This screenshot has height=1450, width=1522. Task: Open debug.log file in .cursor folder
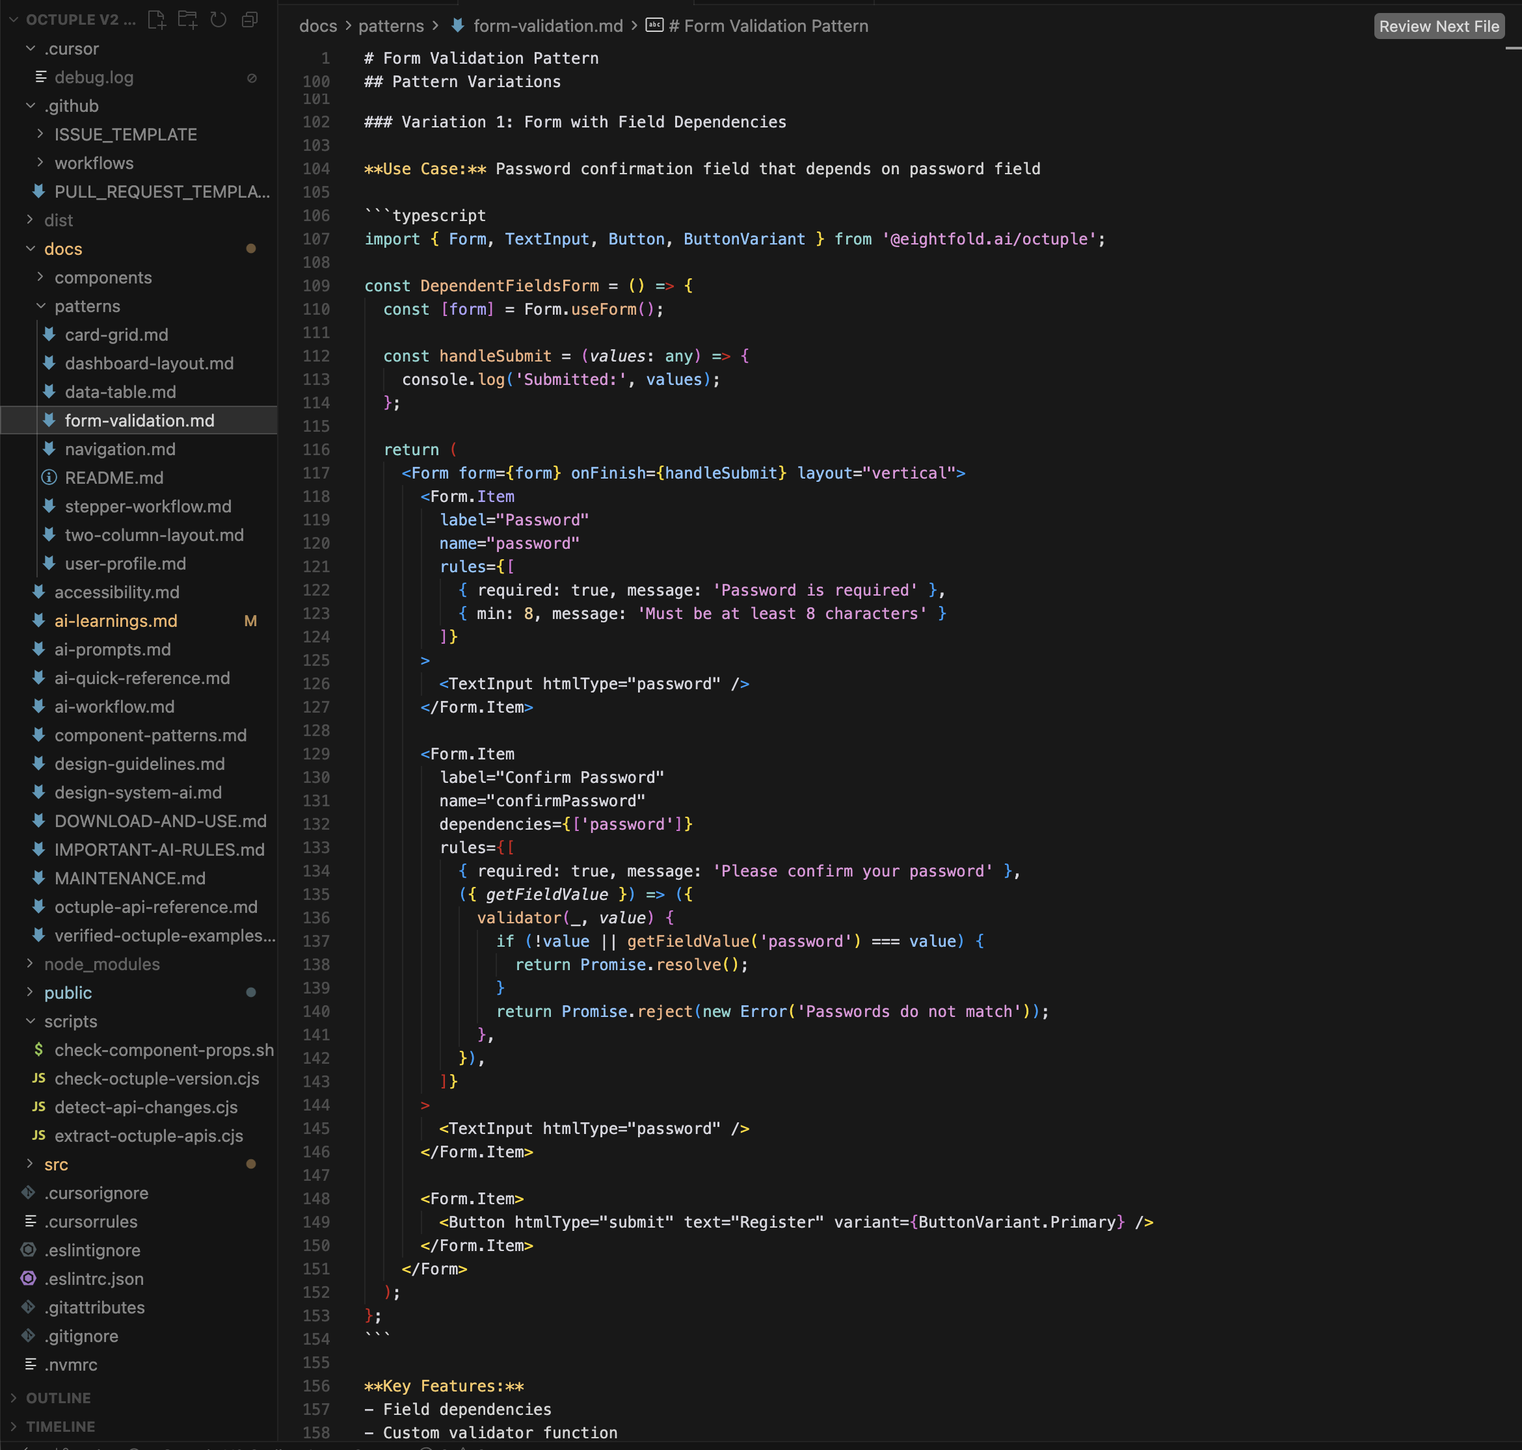(94, 77)
